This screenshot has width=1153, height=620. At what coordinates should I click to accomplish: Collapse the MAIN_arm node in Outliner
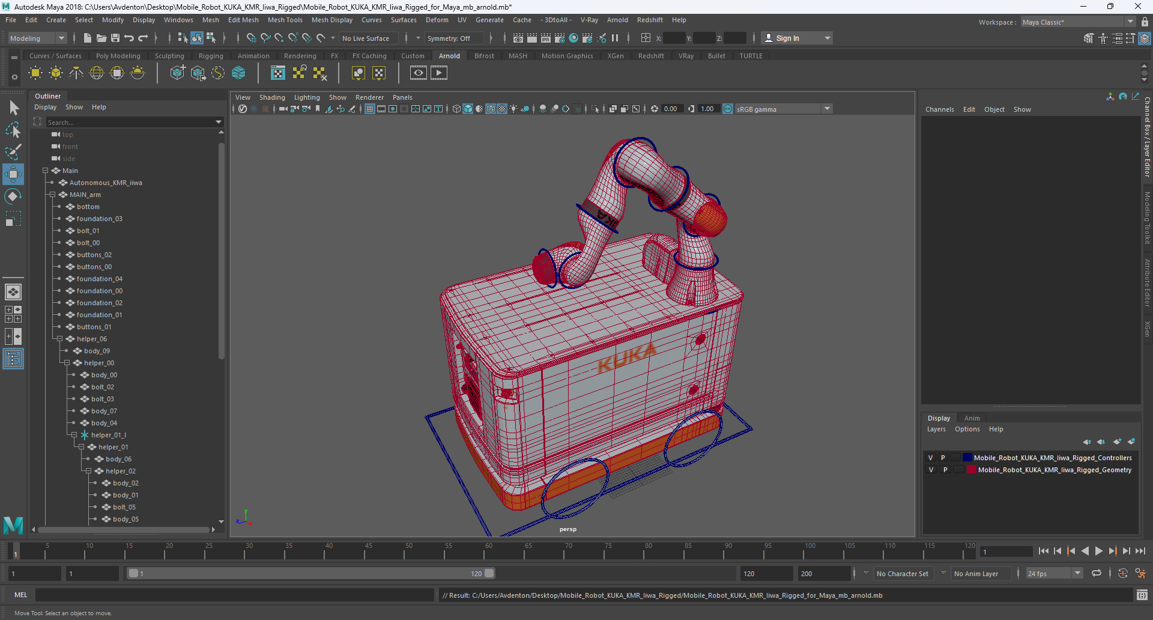click(52, 195)
